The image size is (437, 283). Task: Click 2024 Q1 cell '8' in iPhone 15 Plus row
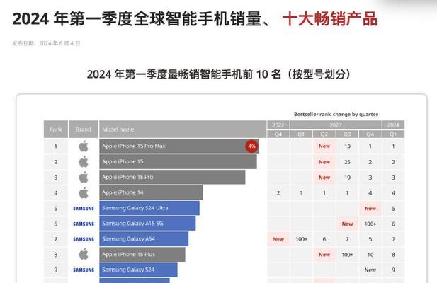click(393, 254)
